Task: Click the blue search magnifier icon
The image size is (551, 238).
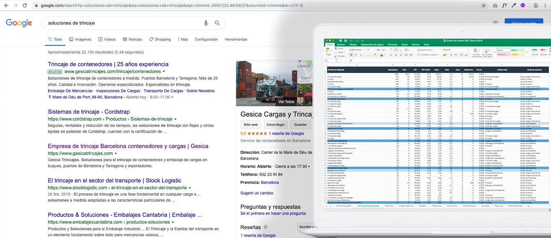Action: (217, 23)
